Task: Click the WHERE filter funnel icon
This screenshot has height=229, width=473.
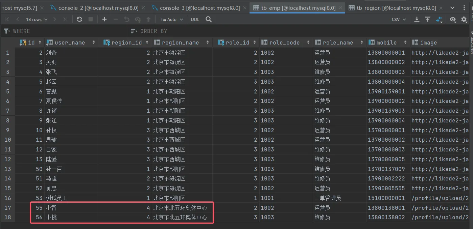Action: [x=7, y=31]
